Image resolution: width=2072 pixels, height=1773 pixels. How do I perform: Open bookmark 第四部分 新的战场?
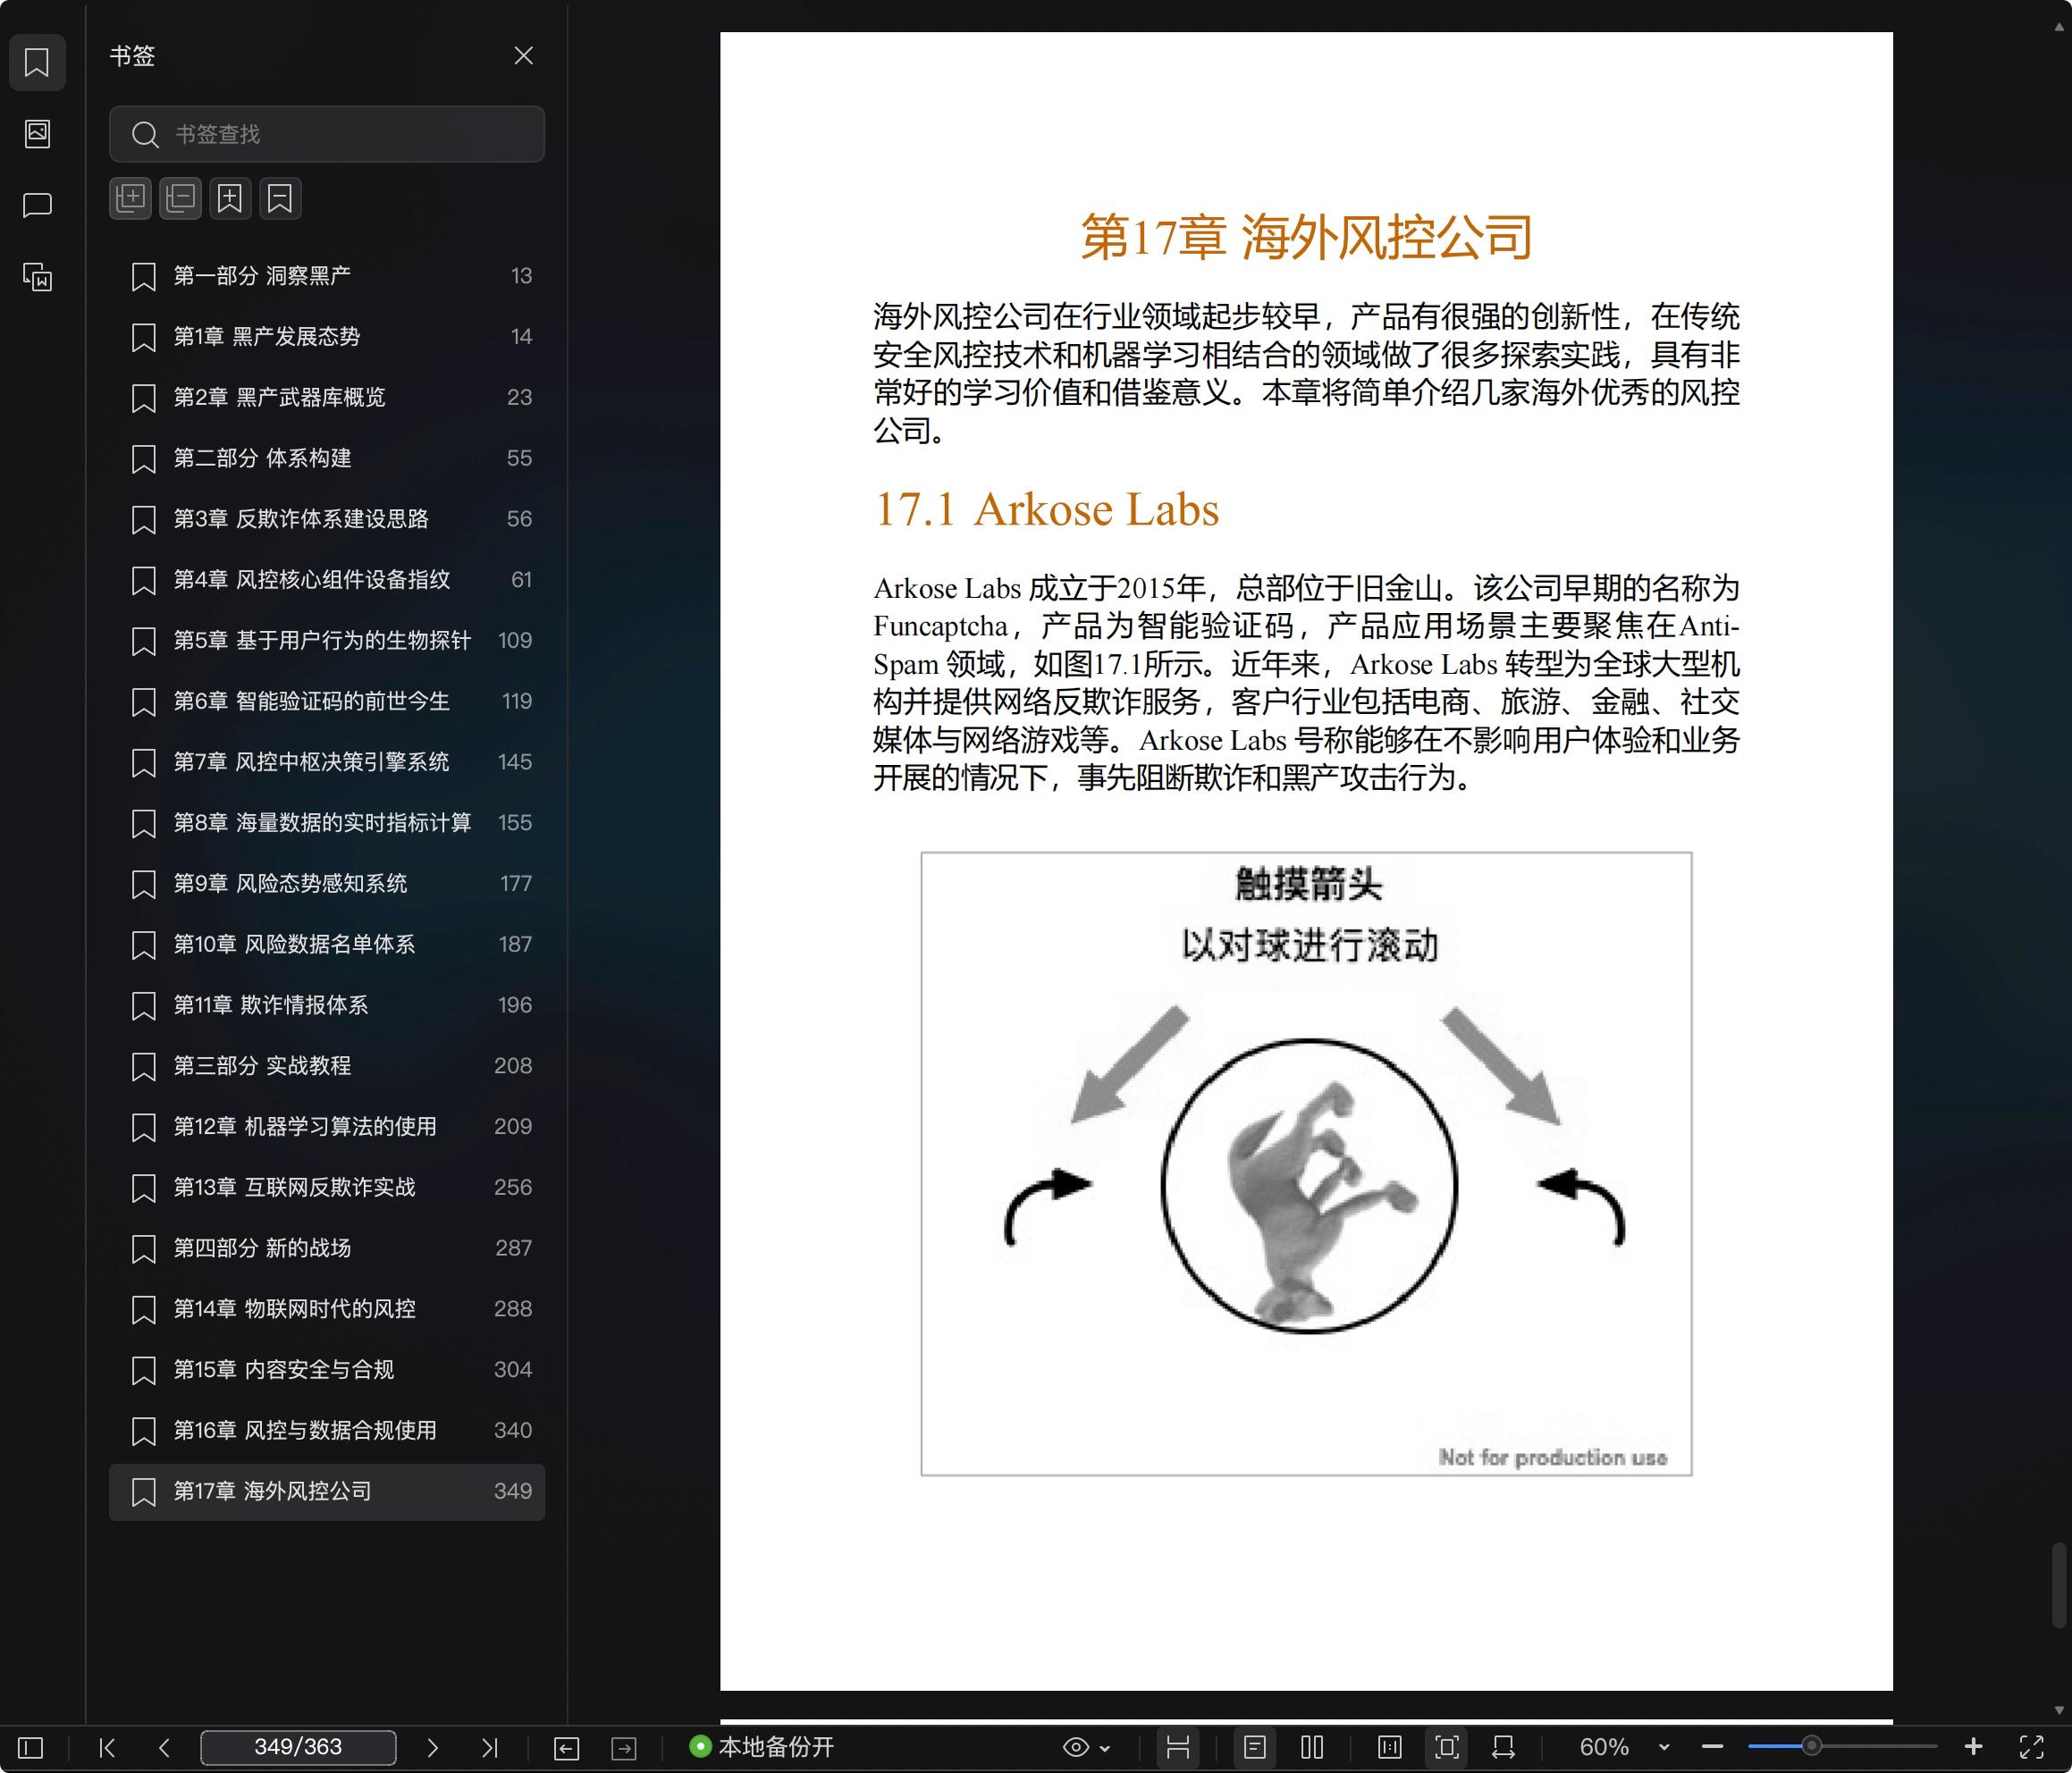[327, 1248]
